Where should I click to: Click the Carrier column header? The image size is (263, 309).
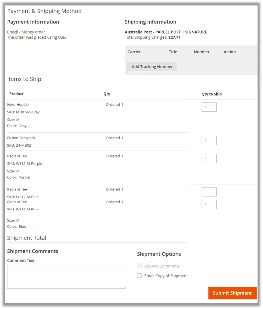[134, 52]
